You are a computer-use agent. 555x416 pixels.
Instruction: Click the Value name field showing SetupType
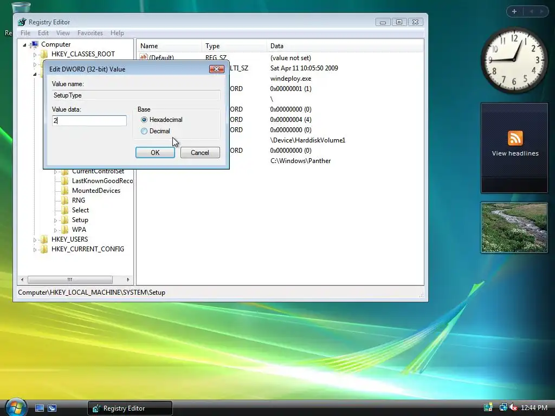pos(136,95)
